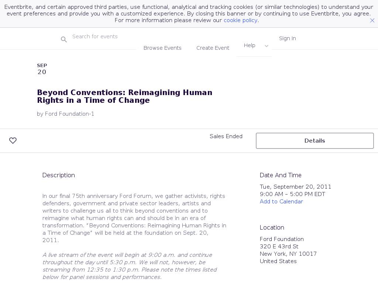The width and height of the screenshot is (378, 283).
Task: Click the Beyond Conventions event title
Action: tap(124, 96)
